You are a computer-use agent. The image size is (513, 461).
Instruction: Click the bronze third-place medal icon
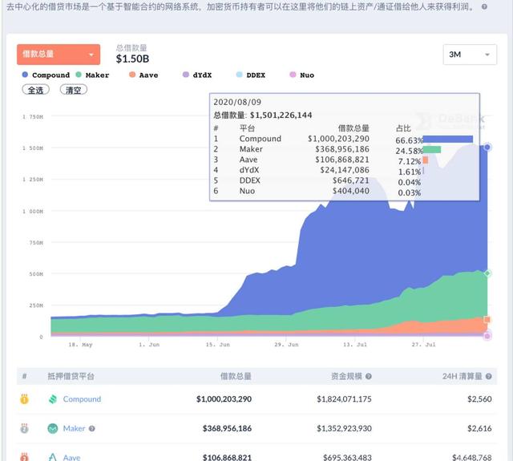[x=24, y=457]
